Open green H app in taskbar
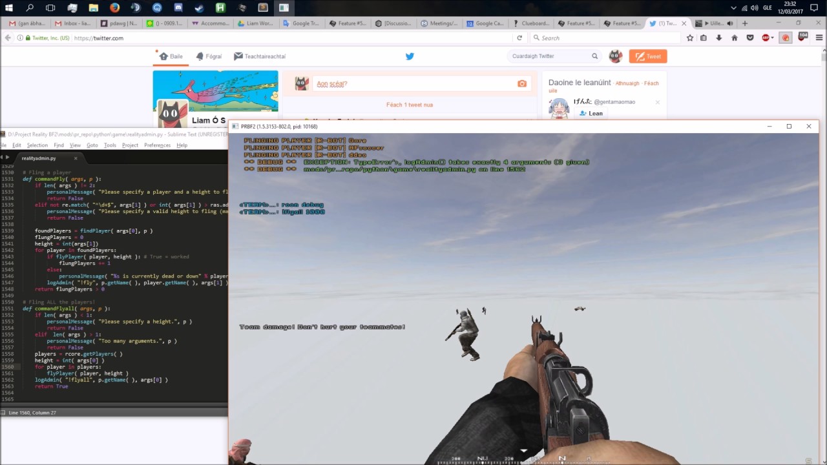827x465 pixels. pyautogui.click(x=220, y=8)
